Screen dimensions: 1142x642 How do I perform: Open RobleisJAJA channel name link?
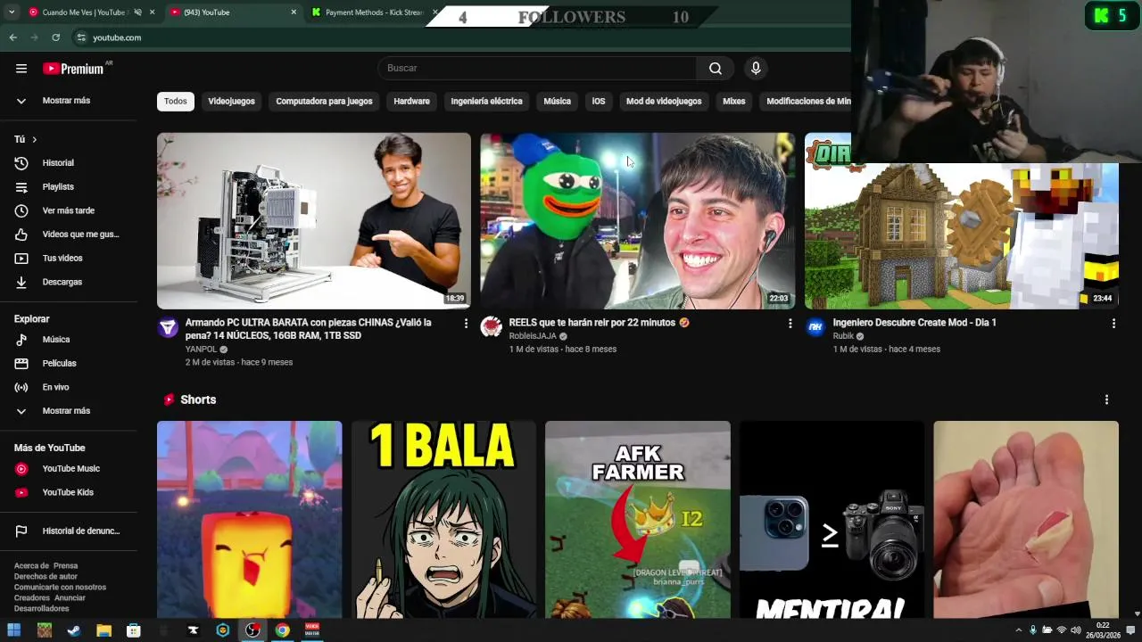(533, 336)
